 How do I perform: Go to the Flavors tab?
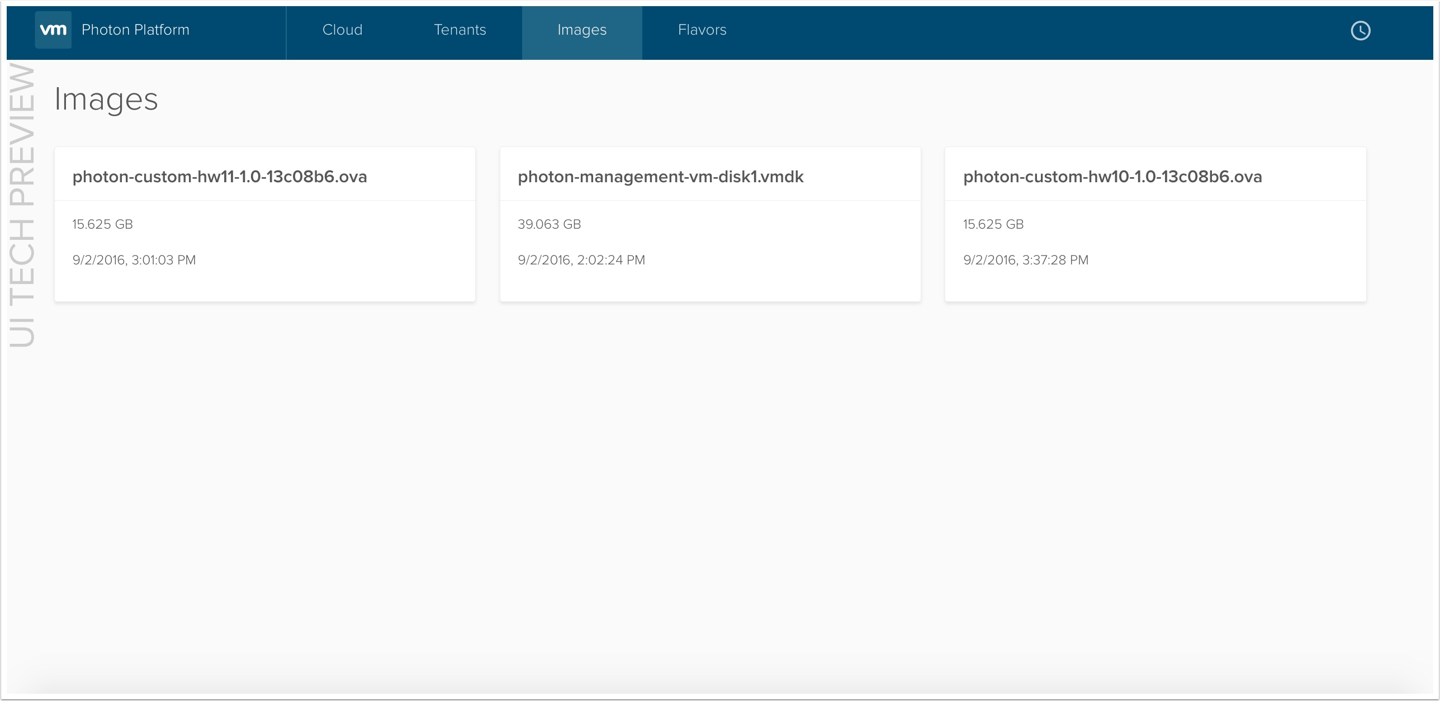point(702,30)
